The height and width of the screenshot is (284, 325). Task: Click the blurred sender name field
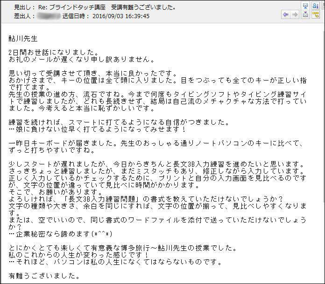pos(49,16)
